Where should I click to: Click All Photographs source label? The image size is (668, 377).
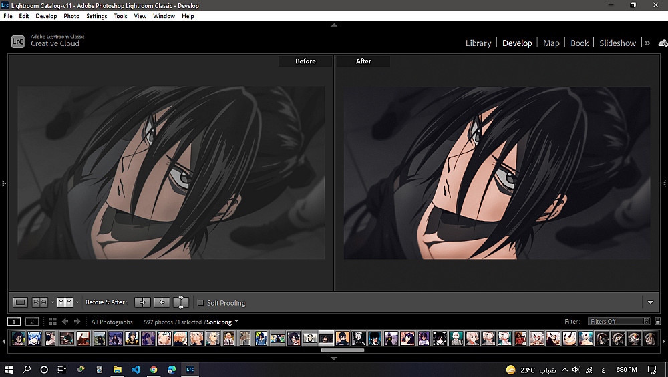click(x=112, y=322)
